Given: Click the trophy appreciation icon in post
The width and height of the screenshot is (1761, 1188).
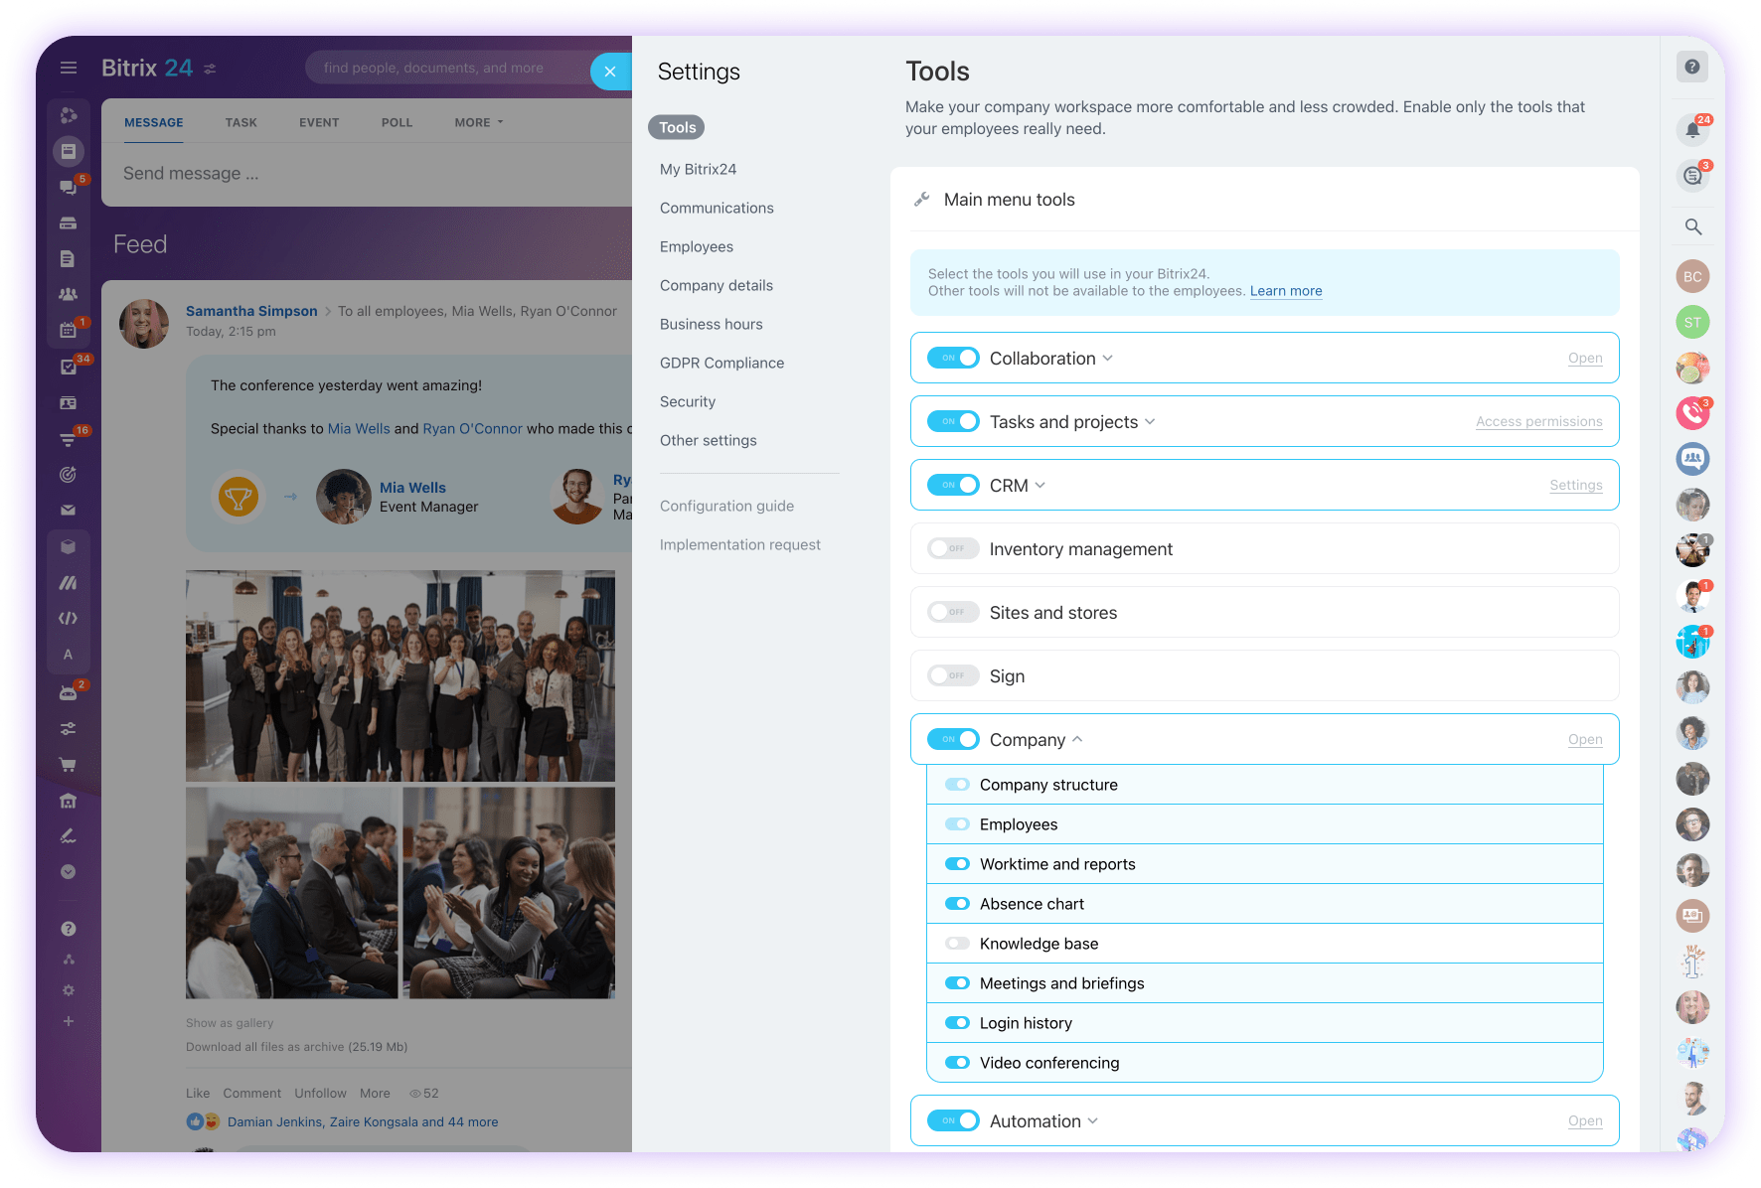Looking at the screenshot, I should (239, 496).
